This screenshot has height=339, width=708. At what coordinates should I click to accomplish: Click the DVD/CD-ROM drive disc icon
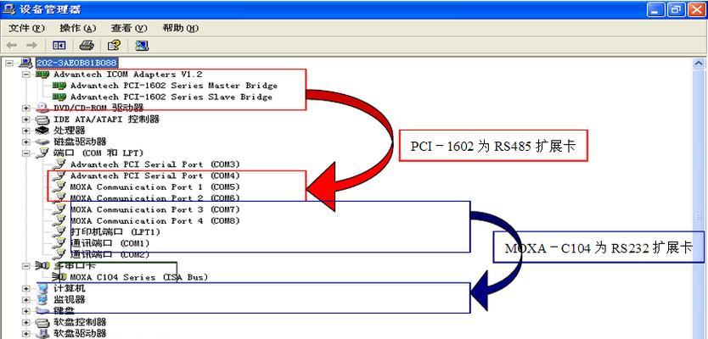click(42, 108)
